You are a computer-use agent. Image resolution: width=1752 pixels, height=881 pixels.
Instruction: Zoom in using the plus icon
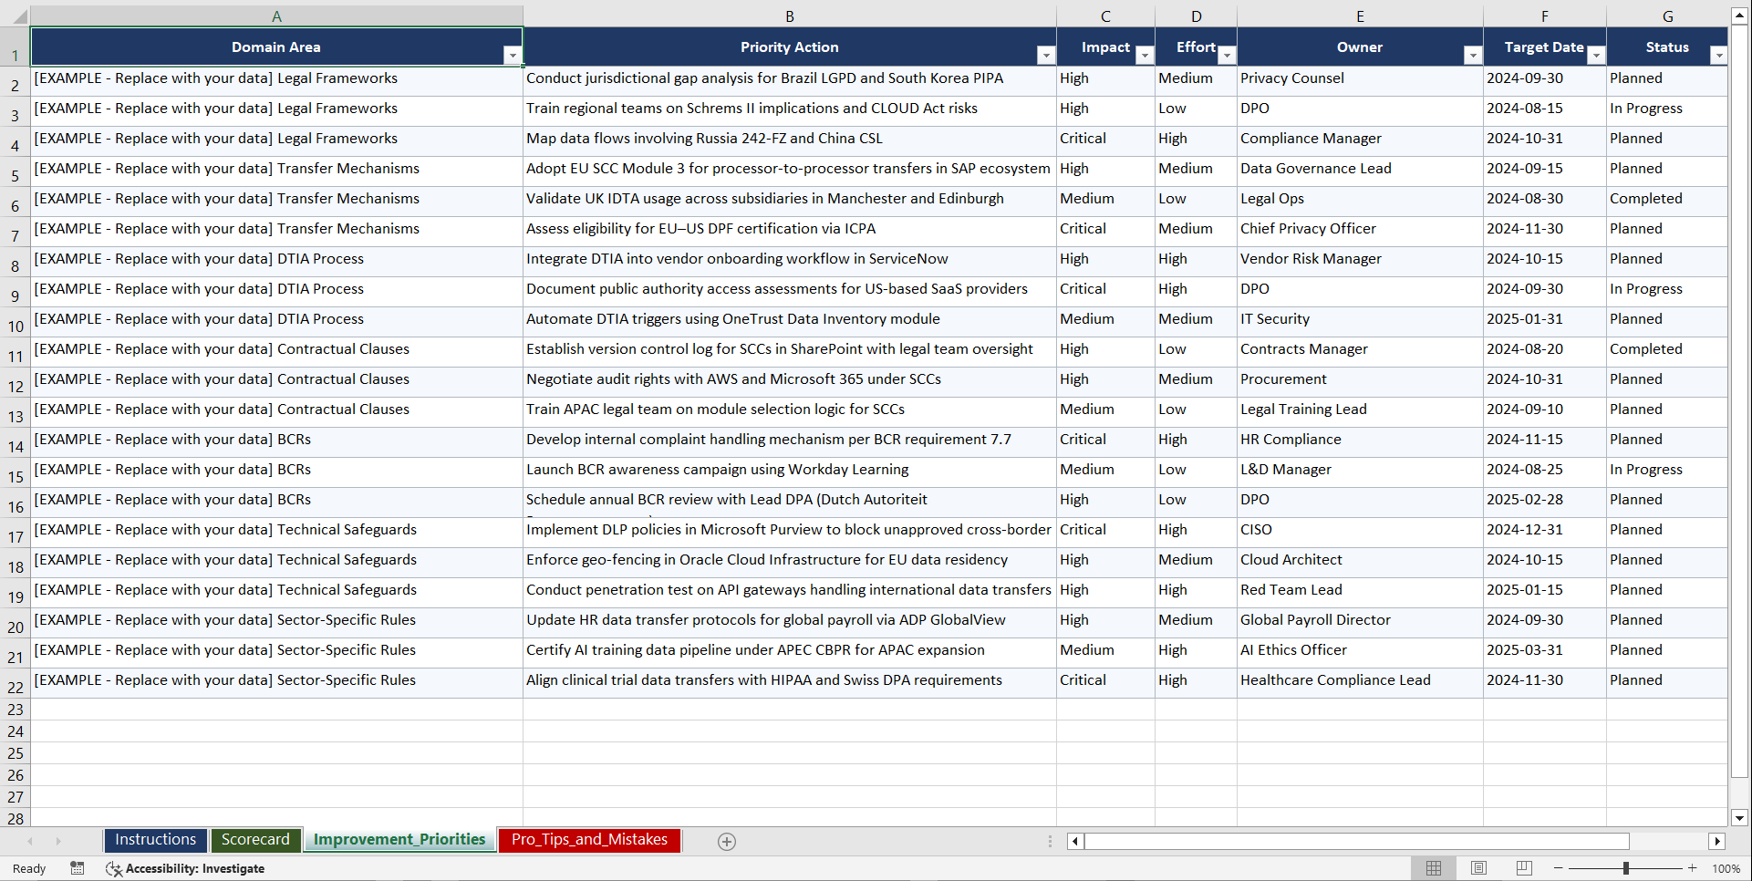[1693, 868]
